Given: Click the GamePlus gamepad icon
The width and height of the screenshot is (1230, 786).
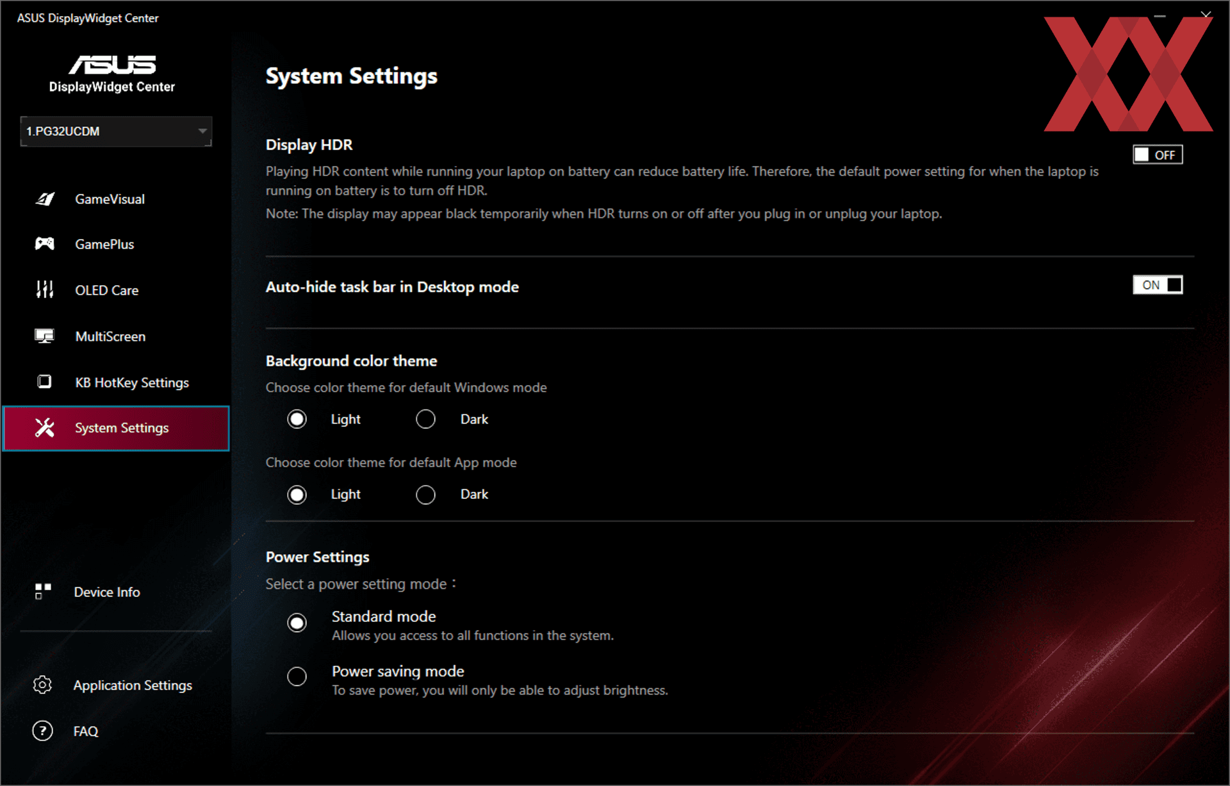Looking at the screenshot, I should [x=45, y=244].
